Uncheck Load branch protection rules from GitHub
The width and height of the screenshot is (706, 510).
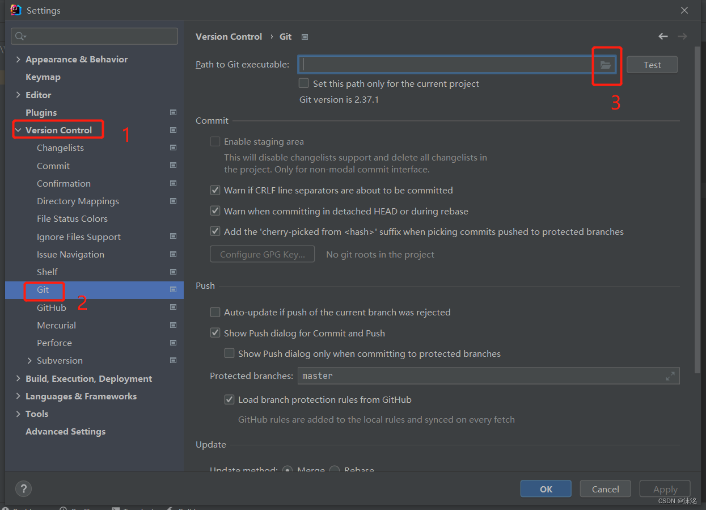(229, 399)
